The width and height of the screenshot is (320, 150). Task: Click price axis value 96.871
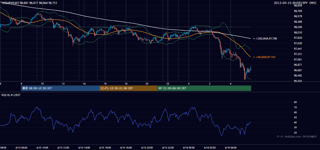(298, 65)
